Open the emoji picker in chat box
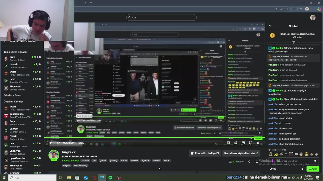323x181 pixels. click(315, 161)
